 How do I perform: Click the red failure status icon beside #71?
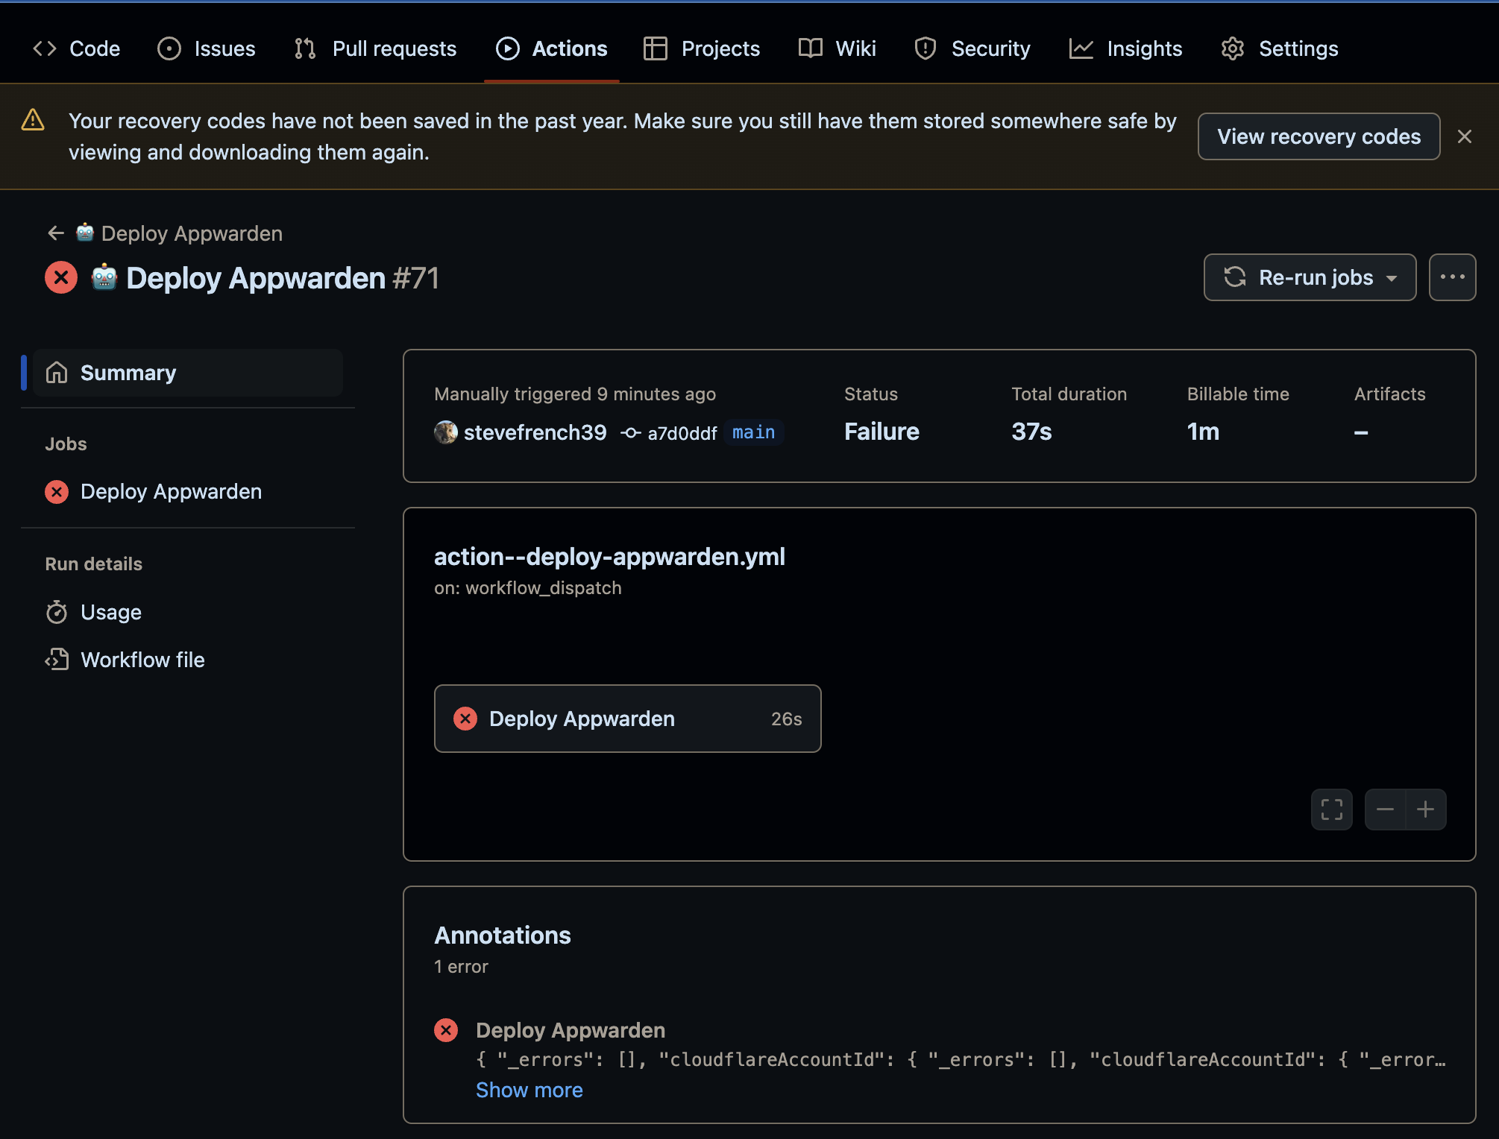click(61, 277)
